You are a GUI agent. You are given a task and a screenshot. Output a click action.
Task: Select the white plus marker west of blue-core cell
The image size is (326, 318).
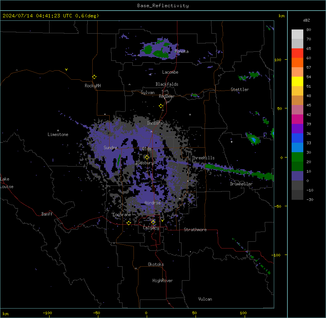[231, 142]
